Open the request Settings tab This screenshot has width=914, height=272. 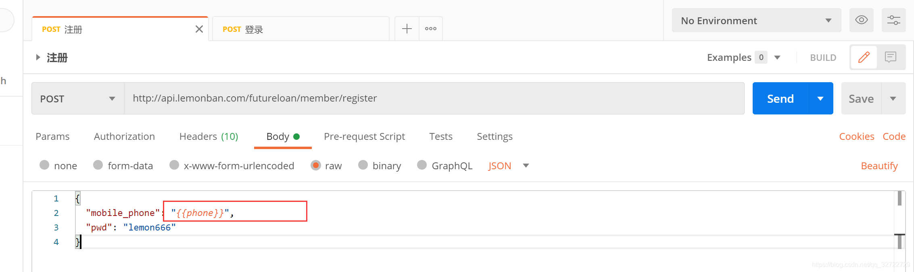(495, 137)
